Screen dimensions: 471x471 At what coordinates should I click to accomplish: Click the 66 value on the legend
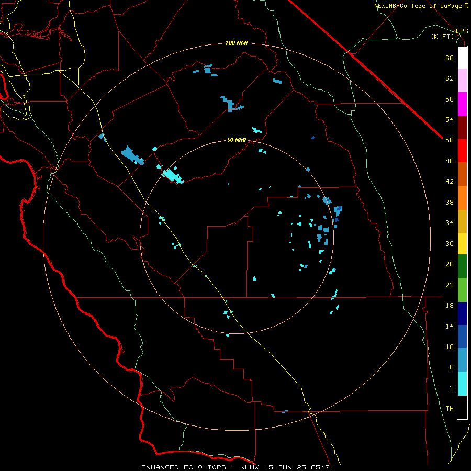(x=450, y=58)
